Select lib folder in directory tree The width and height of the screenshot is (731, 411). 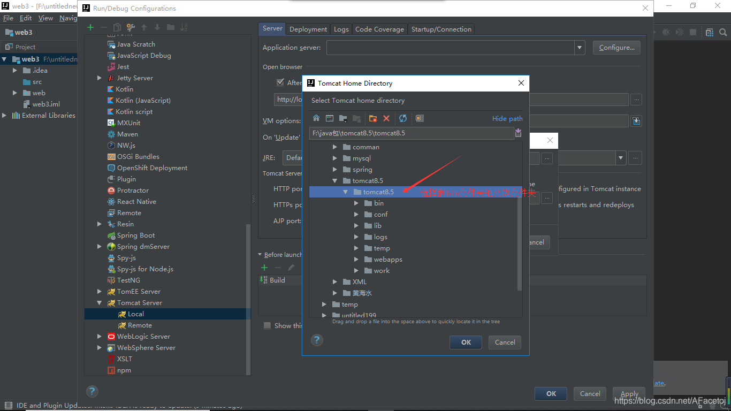(378, 225)
